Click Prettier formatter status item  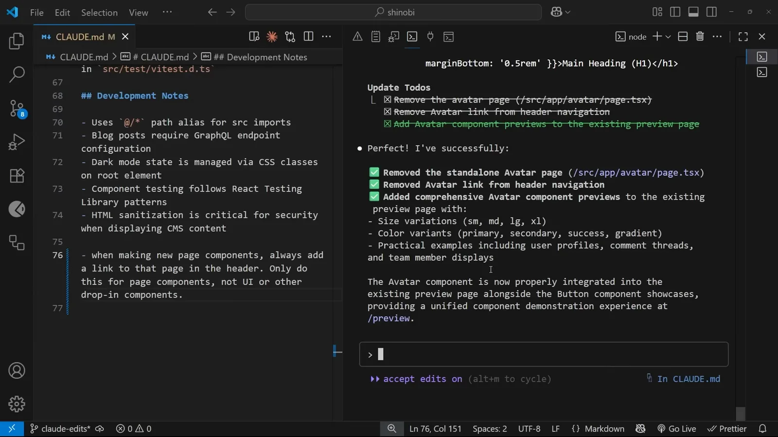tap(727, 429)
